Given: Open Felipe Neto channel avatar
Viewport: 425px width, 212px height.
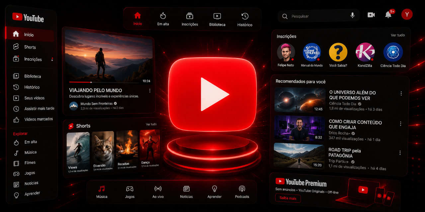Looking at the screenshot, I should click(x=286, y=52).
